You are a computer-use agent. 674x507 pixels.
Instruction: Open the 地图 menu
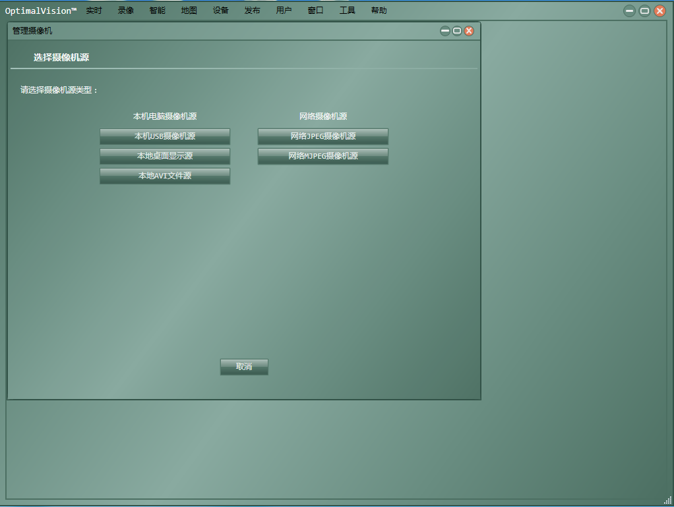pyautogui.click(x=189, y=11)
